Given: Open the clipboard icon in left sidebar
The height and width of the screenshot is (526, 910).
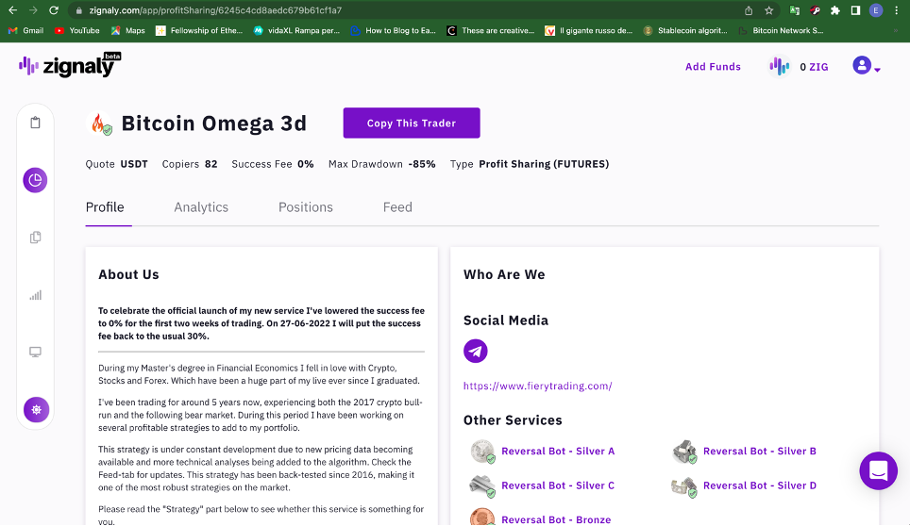Looking at the screenshot, I should coord(36,123).
